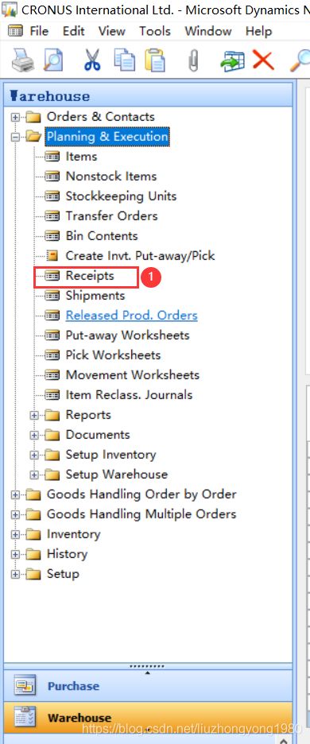Open the Stockkeeping Units entry

pyautogui.click(x=121, y=196)
